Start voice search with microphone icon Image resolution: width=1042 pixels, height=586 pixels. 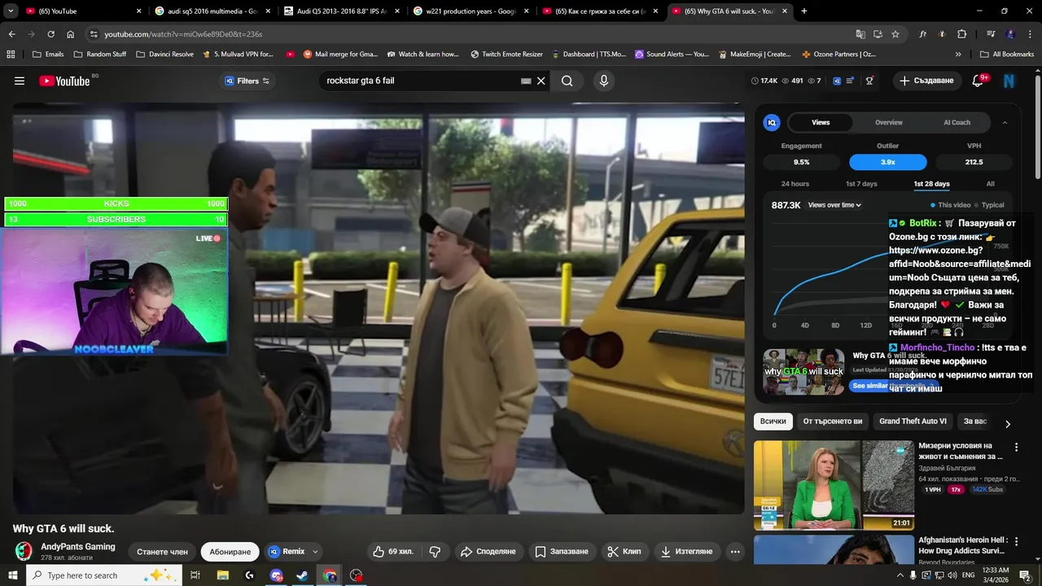[x=603, y=81]
